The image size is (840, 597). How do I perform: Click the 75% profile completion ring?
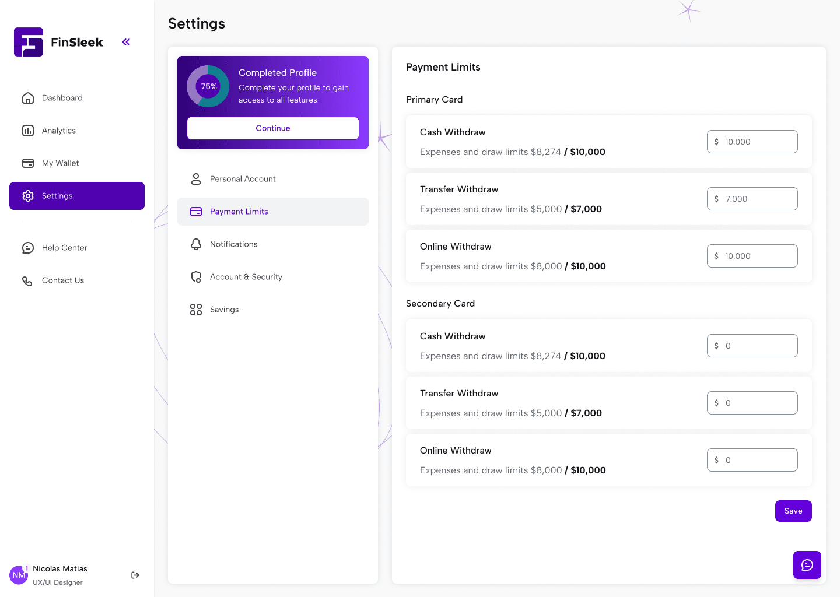pyautogui.click(x=208, y=86)
